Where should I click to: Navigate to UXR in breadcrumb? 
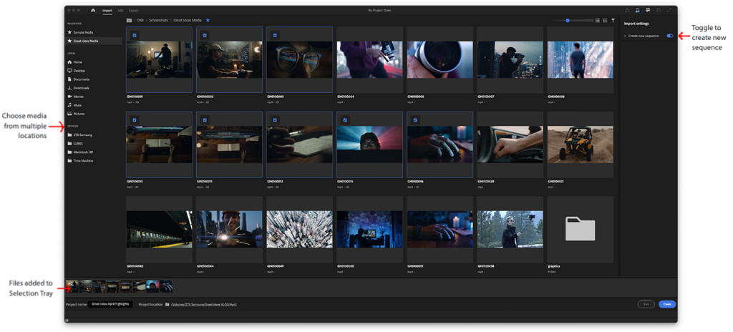tap(140, 21)
